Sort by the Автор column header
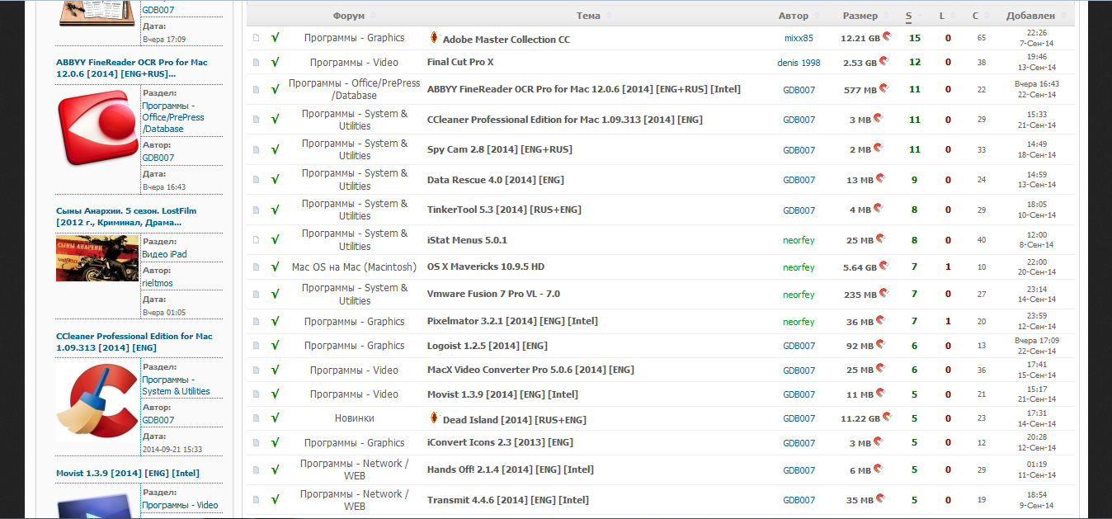Viewport: 1112px width, 519px height. pyautogui.click(x=794, y=16)
